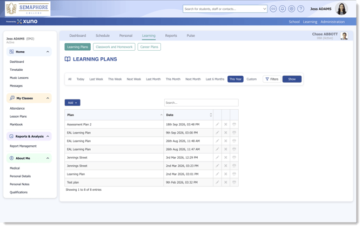Sort table by Plan column header

[x=114, y=115]
